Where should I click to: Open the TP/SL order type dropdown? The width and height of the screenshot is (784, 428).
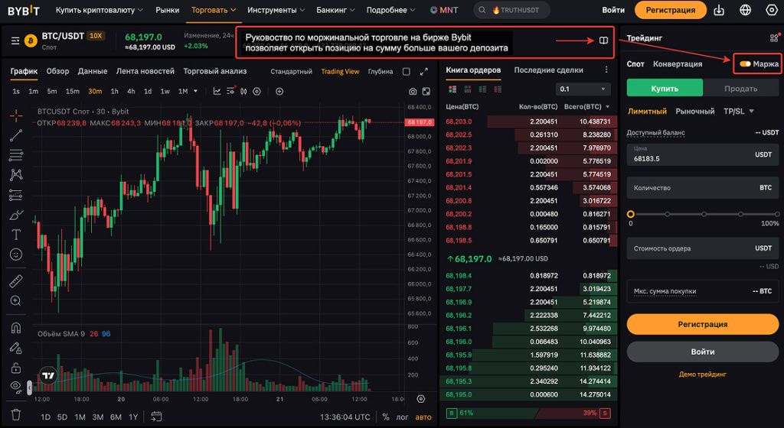click(x=739, y=112)
